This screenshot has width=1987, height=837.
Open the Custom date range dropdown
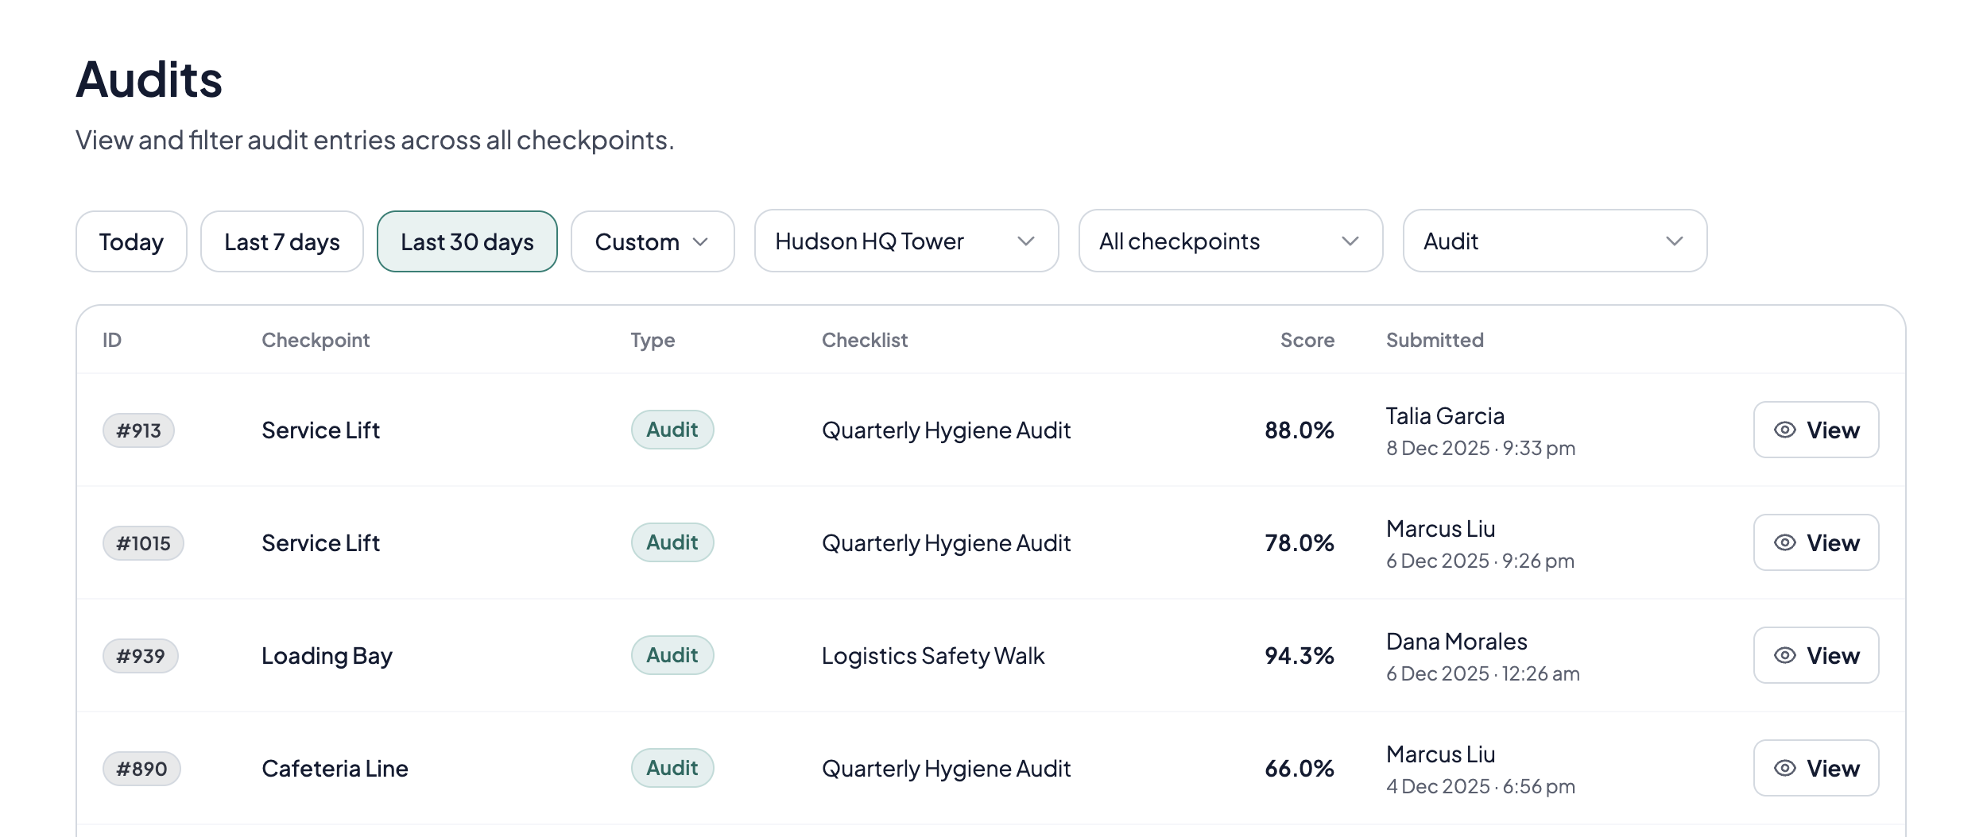652,241
